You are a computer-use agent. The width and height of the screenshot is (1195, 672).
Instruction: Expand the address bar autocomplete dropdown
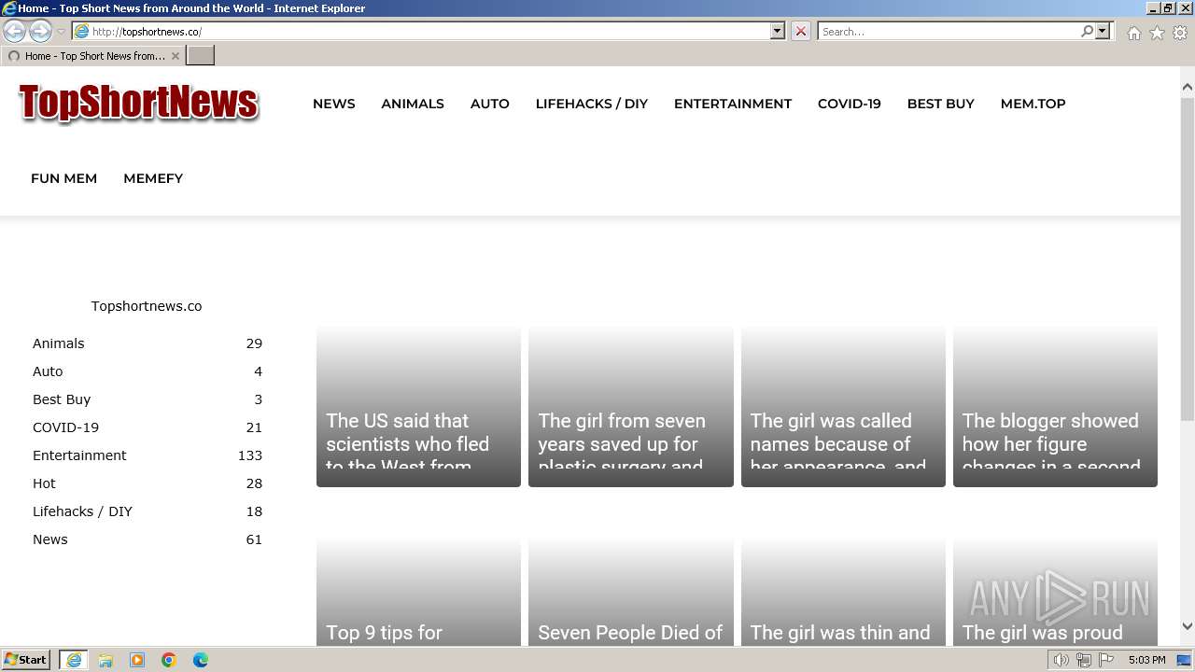778,31
